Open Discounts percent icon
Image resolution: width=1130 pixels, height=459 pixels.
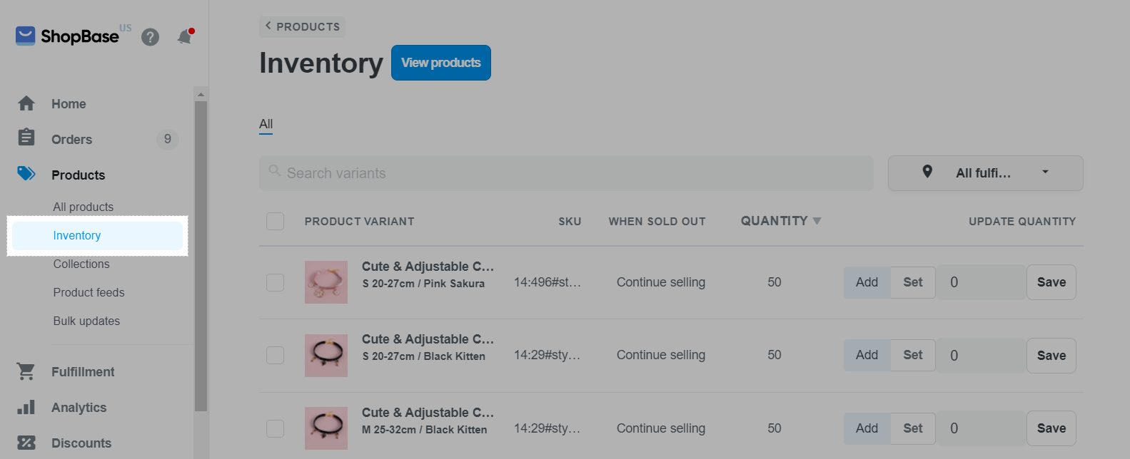[x=26, y=443]
